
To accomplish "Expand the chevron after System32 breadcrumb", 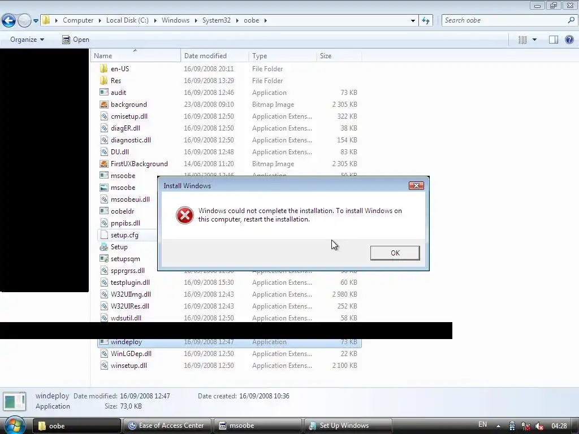I will coord(237,20).
